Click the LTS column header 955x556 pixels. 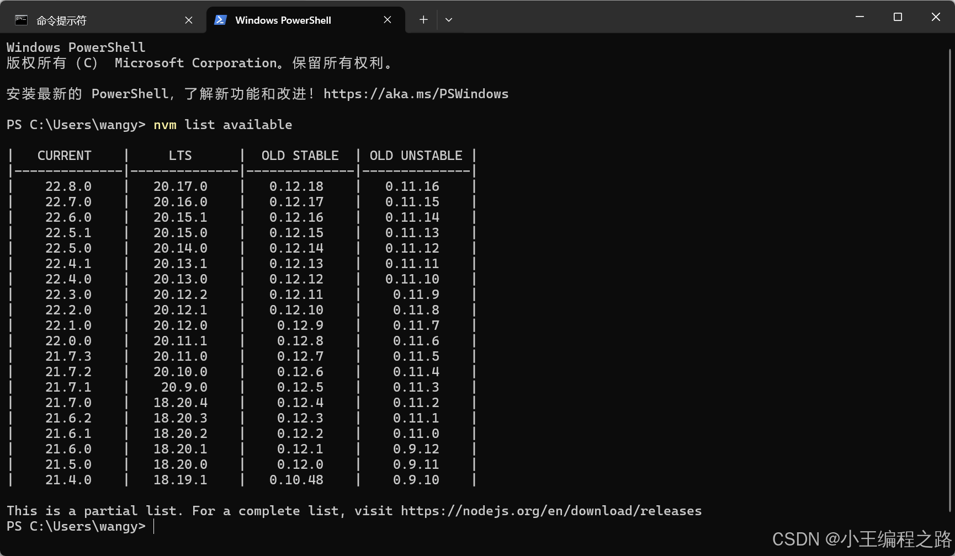[181, 156]
